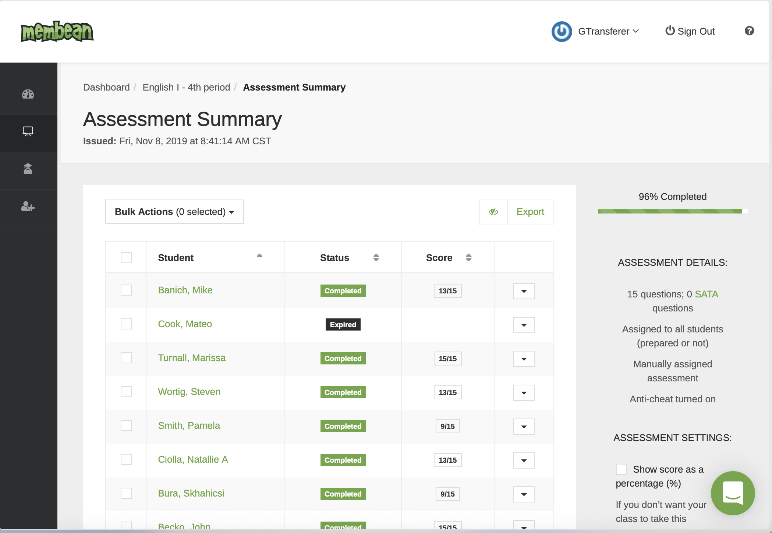Open the Bulk Actions dropdown
772x533 pixels.
[174, 212]
